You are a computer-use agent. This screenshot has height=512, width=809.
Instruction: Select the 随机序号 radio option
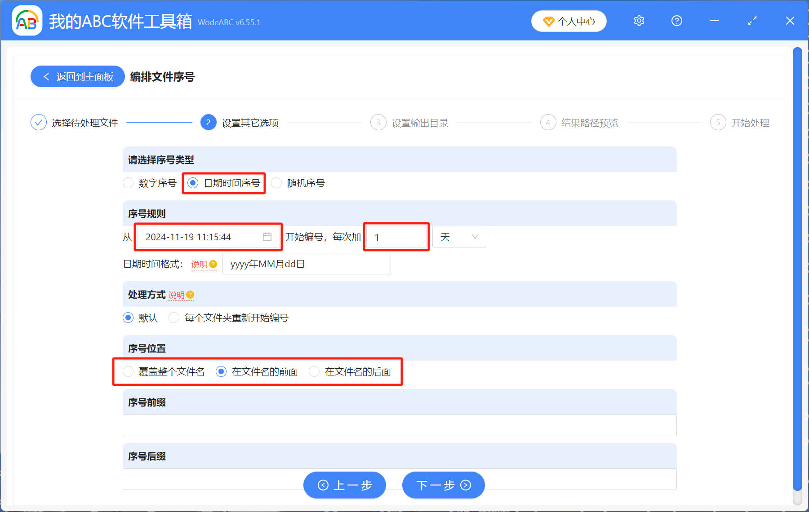(277, 183)
